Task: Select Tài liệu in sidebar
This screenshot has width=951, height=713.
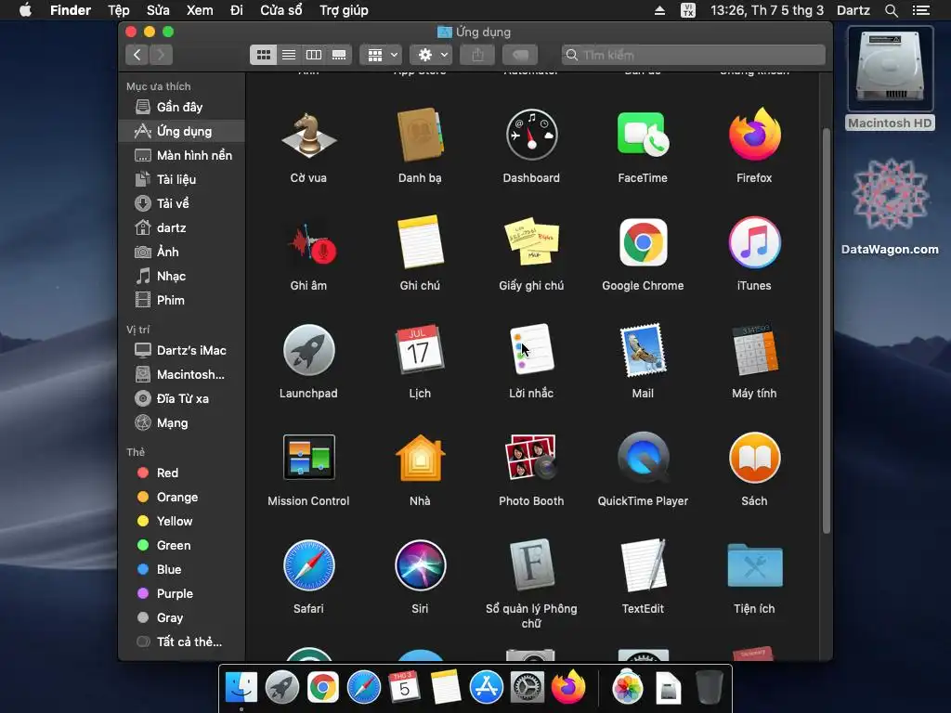Action: tap(182, 179)
